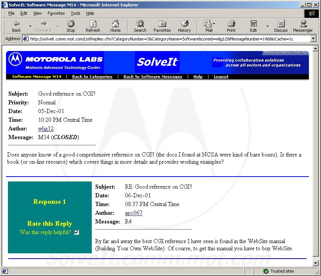Image resolution: width=321 pixels, height=276 pixels.
Task: Click the Logout link
Action: [221, 77]
